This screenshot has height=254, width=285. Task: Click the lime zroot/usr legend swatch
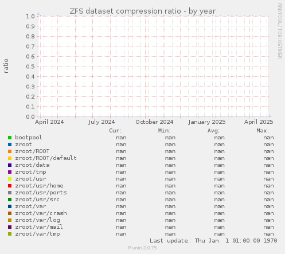[x=10, y=179]
